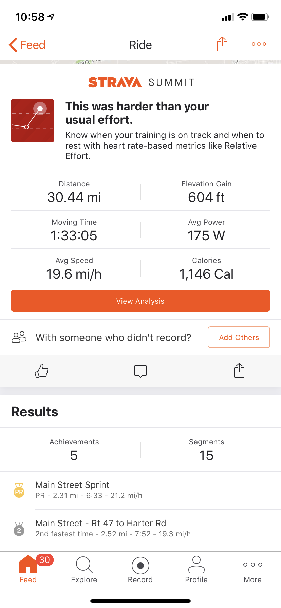Open the Record tab
Viewport: 281px width, 608px height.
pos(140,570)
